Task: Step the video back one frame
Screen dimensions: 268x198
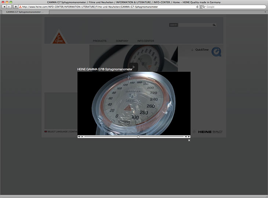Action: coord(186,137)
